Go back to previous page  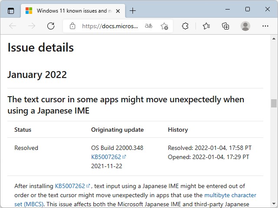tap(13, 26)
